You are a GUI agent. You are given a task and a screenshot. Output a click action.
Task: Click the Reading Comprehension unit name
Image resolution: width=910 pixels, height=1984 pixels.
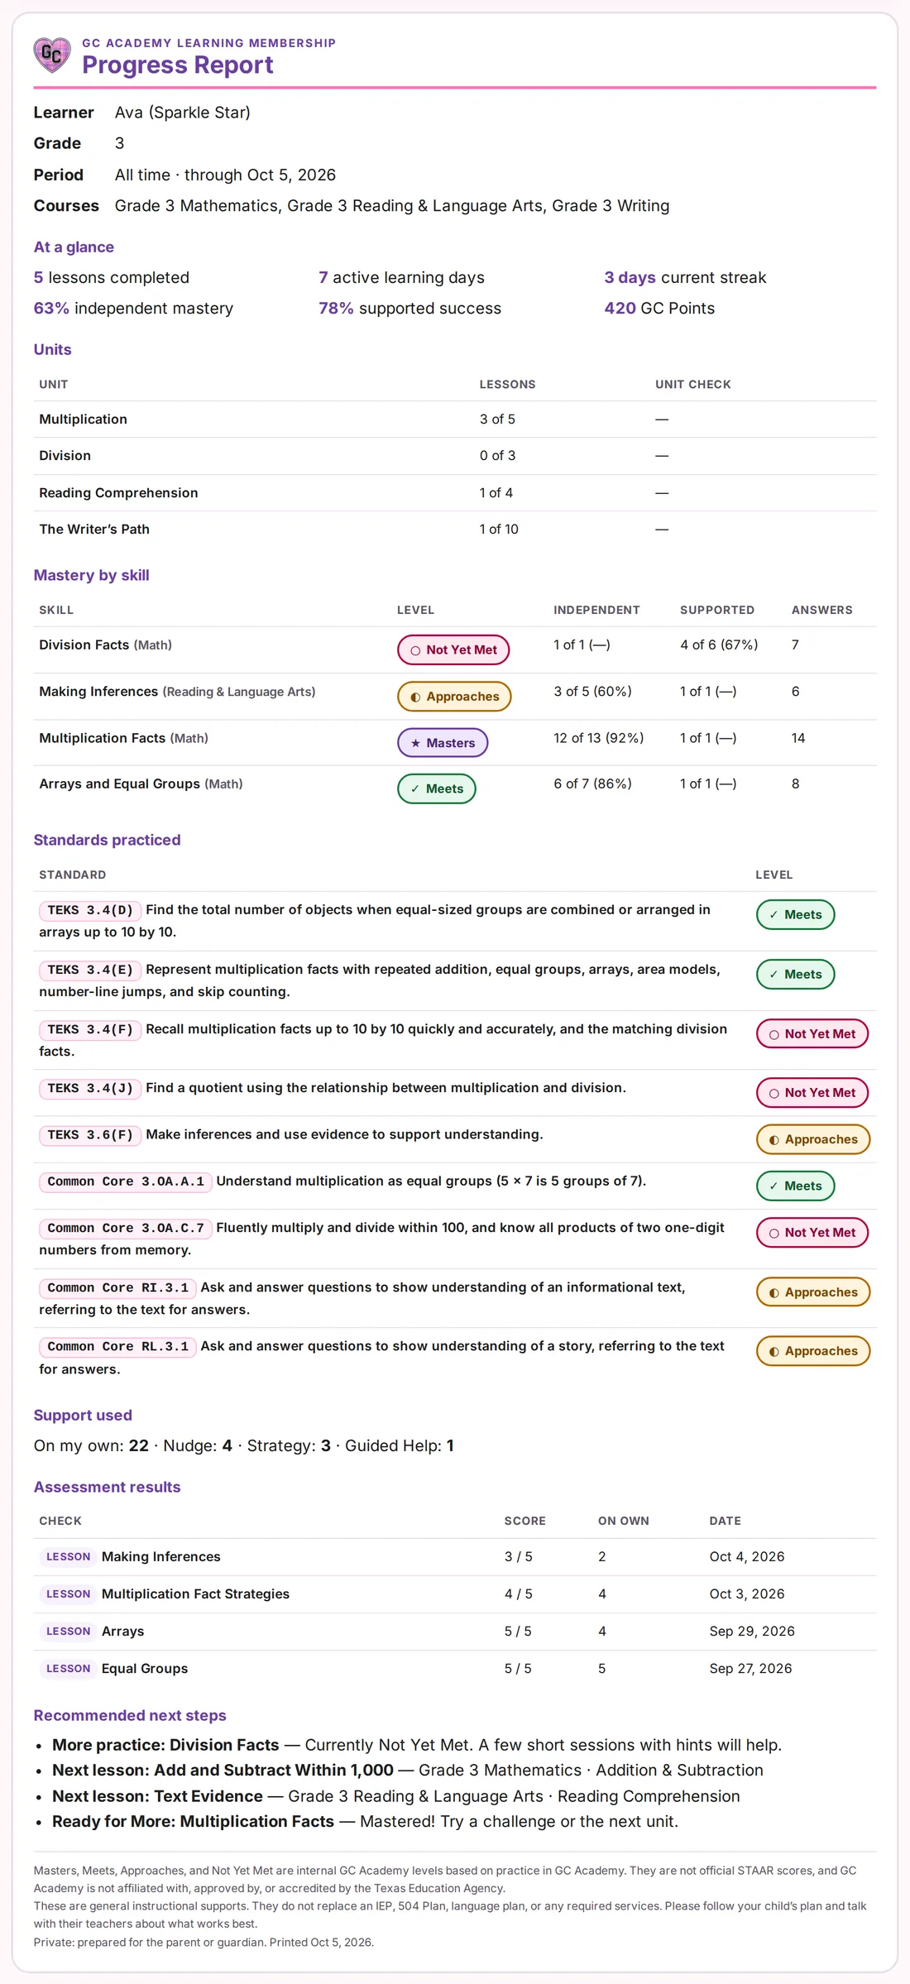tap(118, 493)
